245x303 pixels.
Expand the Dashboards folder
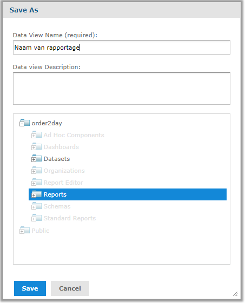point(34,148)
